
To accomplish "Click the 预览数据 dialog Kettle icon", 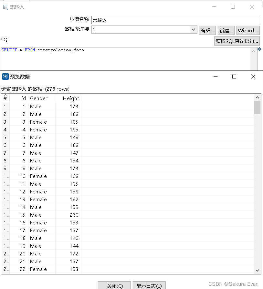I will click(x=5, y=77).
